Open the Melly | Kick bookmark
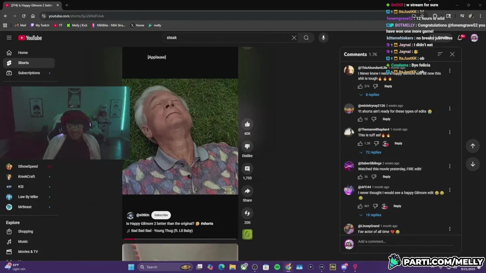This screenshot has width=486, height=273. (x=77, y=25)
